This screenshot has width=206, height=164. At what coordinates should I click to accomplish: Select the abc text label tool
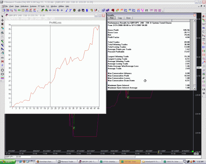[2, 57]
